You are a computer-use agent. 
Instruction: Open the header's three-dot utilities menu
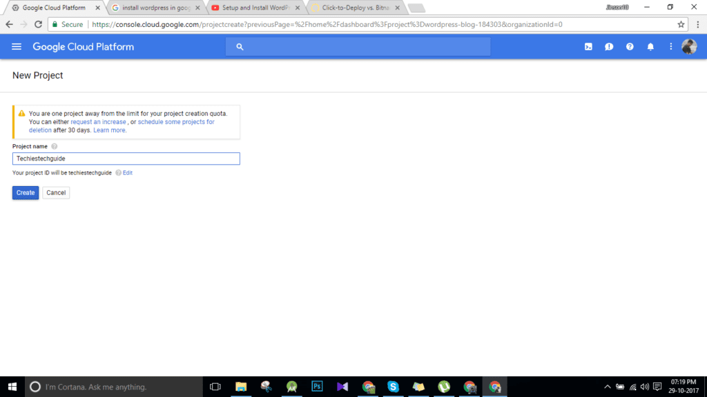(671, 47)
